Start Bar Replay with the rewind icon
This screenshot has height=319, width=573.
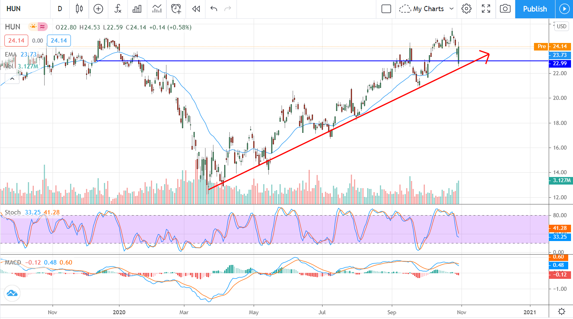[196, 9]
